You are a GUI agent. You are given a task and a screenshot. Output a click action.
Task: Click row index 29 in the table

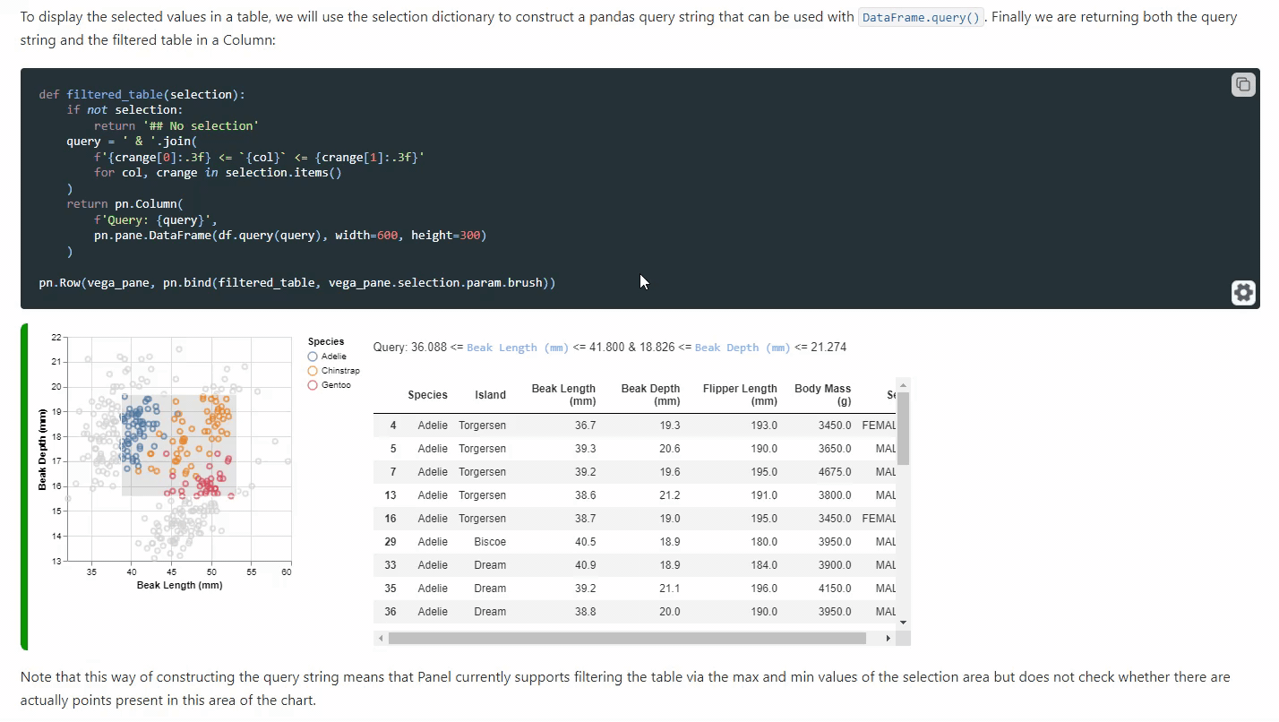pos(391,542)
